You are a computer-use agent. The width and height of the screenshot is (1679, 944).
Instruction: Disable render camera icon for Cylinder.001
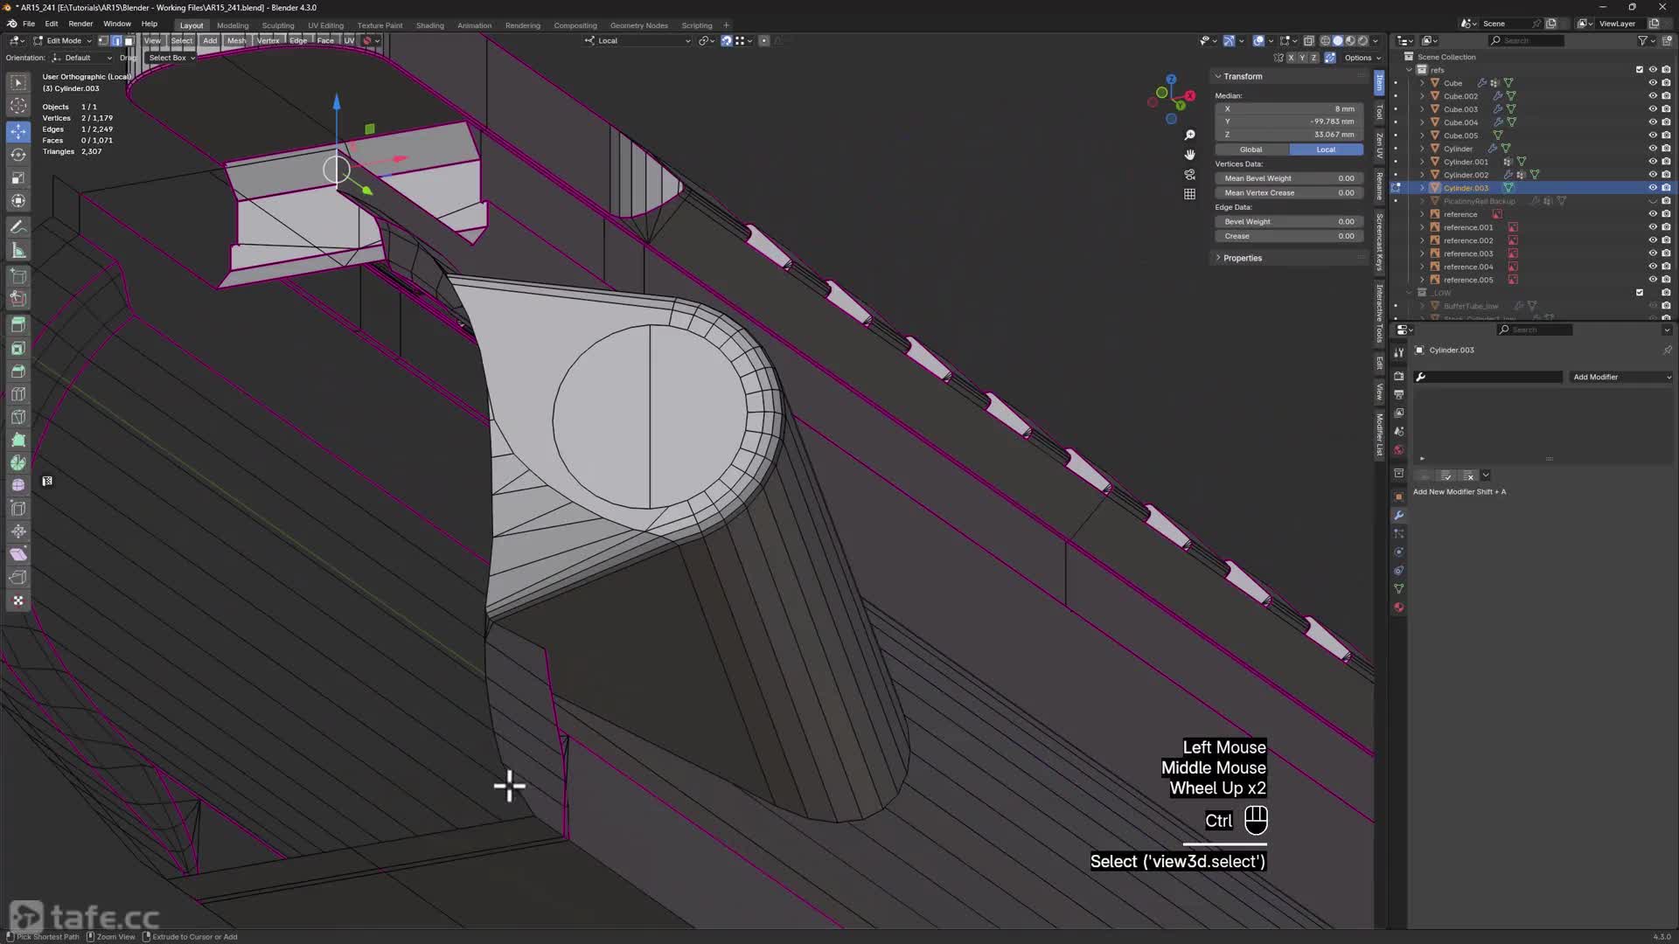click(1666, 162)
